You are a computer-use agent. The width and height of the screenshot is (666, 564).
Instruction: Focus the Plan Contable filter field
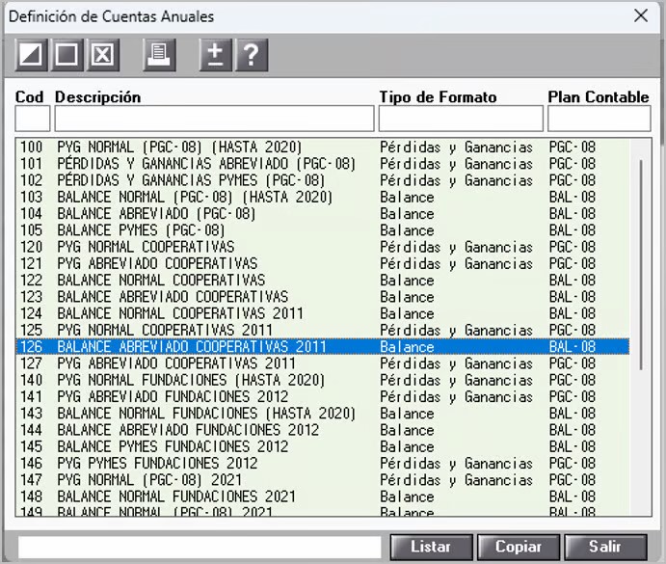point(599,119)
